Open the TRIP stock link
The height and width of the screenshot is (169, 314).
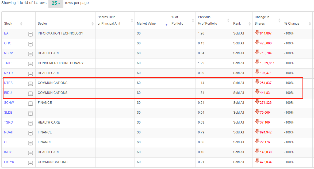click(7, 63)
